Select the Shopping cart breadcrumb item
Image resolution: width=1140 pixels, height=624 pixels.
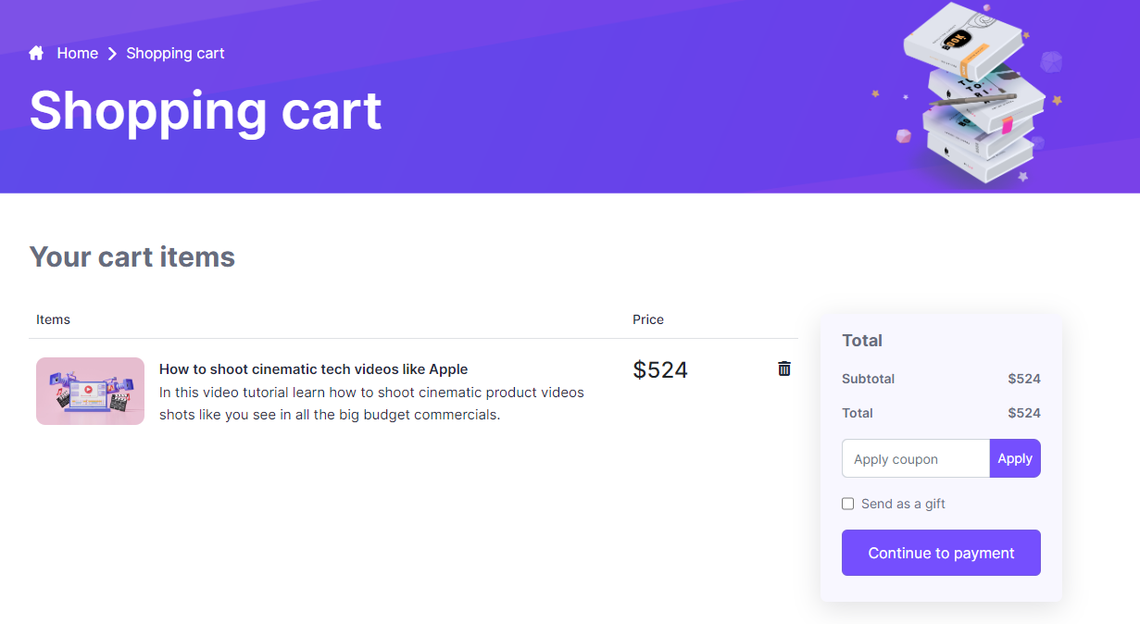tap(175, 54)
